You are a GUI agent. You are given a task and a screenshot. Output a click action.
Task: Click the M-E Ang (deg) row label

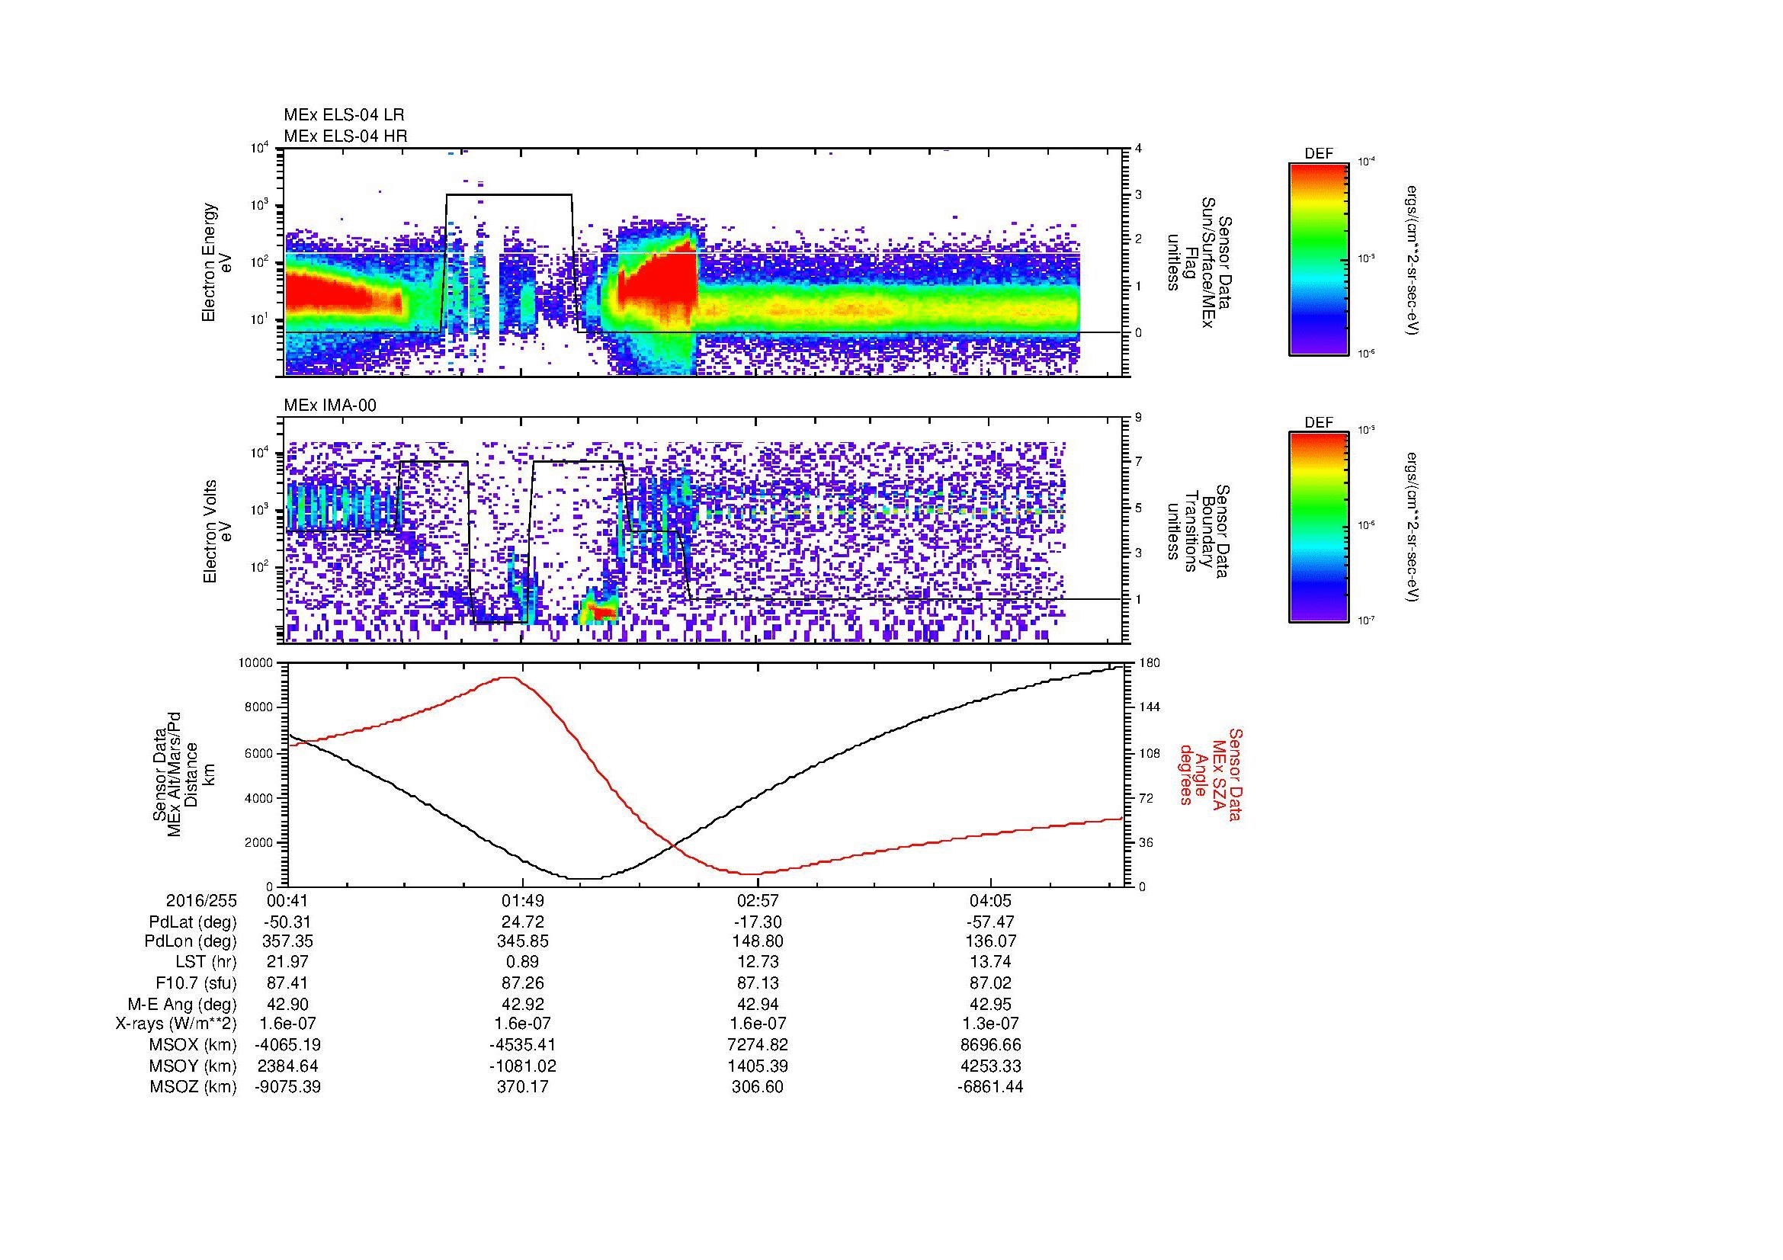(x=181, y=1004)
